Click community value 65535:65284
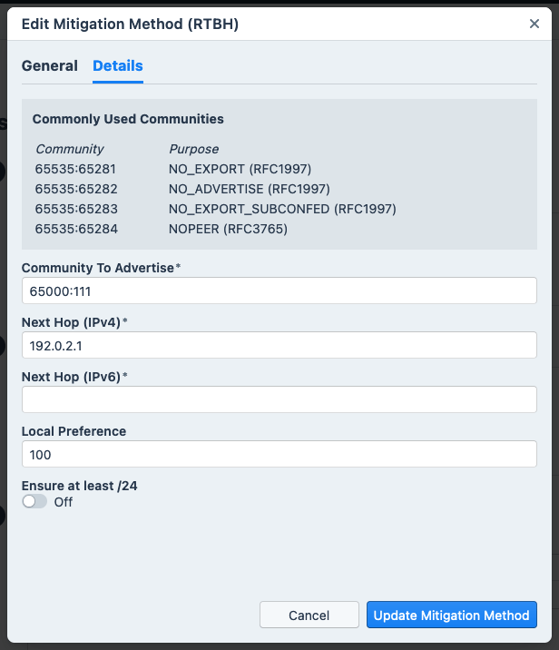This screenshot has width=559, height=650. point(75,229)
